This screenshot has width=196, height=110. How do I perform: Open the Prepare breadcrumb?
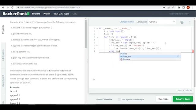[36, 14]
